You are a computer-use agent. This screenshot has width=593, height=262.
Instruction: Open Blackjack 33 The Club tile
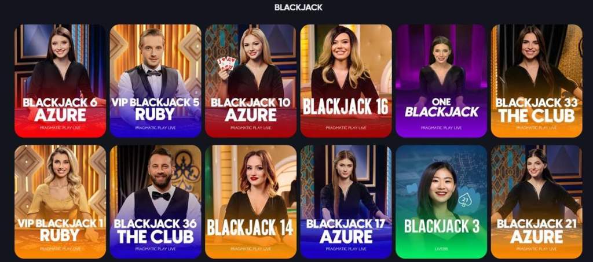(537, 81)
